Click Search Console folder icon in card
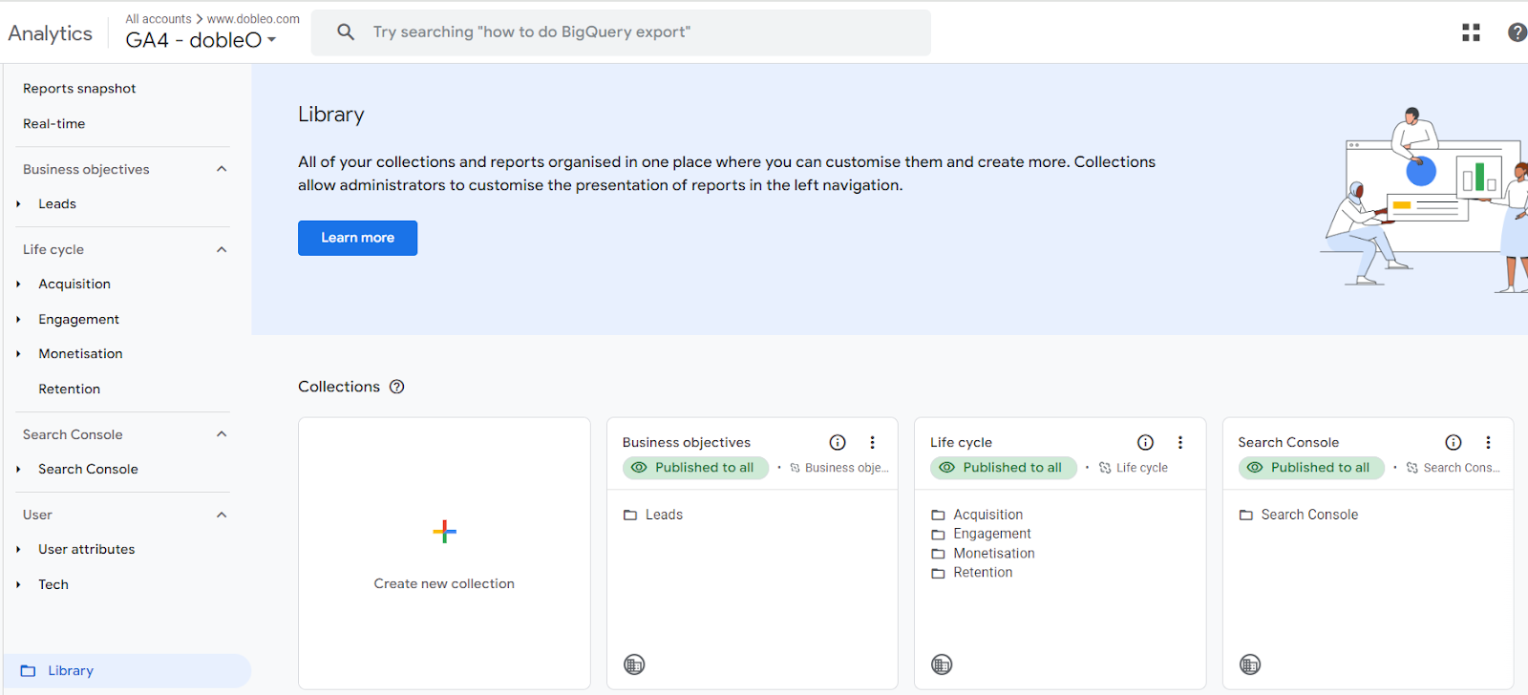 coord(1246,515)
